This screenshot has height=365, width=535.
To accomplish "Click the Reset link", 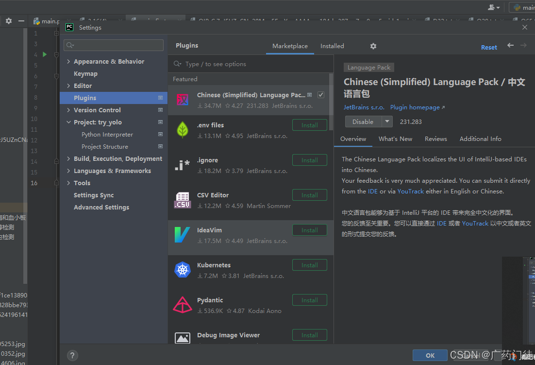I will click(489, 48).
